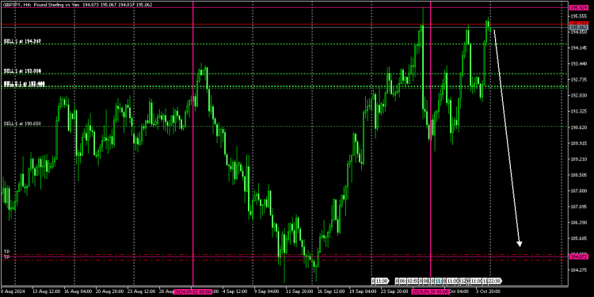594x297 pixels.
Task: Click the 02:50 news event marker
Action: click(x=412, y=280)
